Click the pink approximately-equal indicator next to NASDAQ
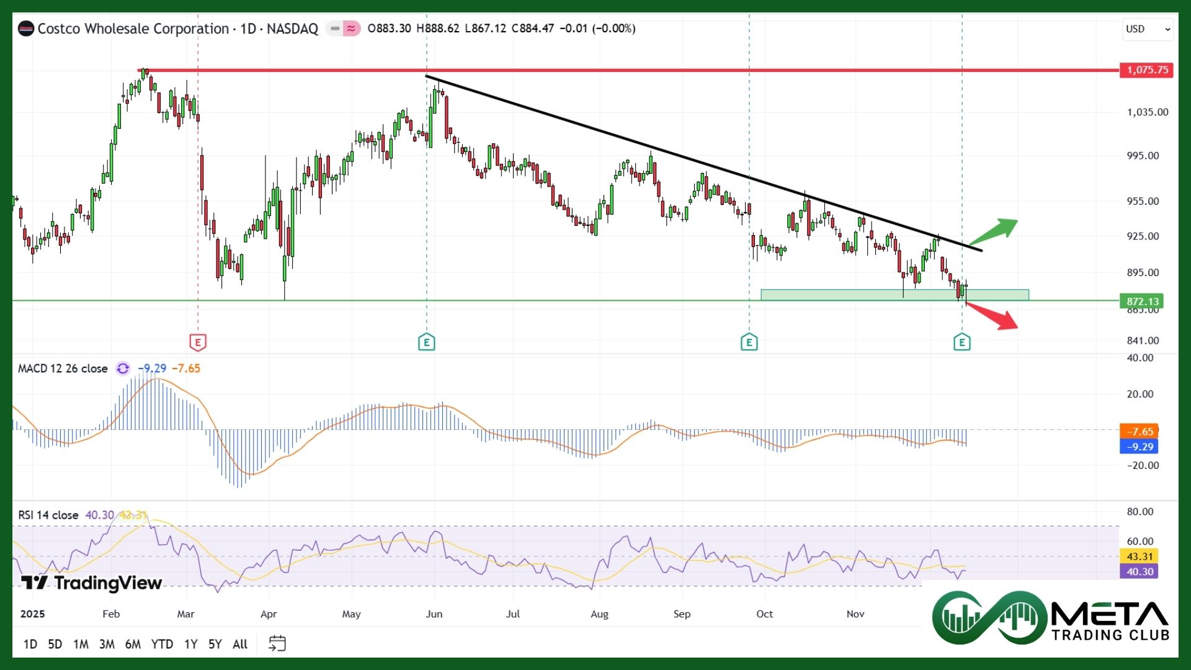 coord(352,29)
